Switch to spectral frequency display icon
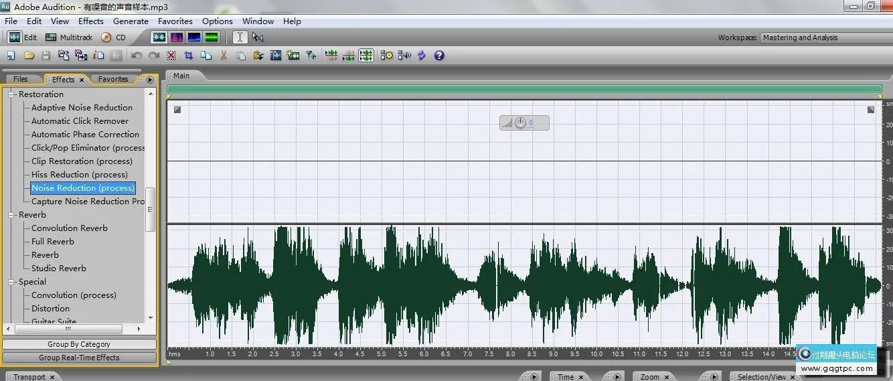 click(177, 37)
